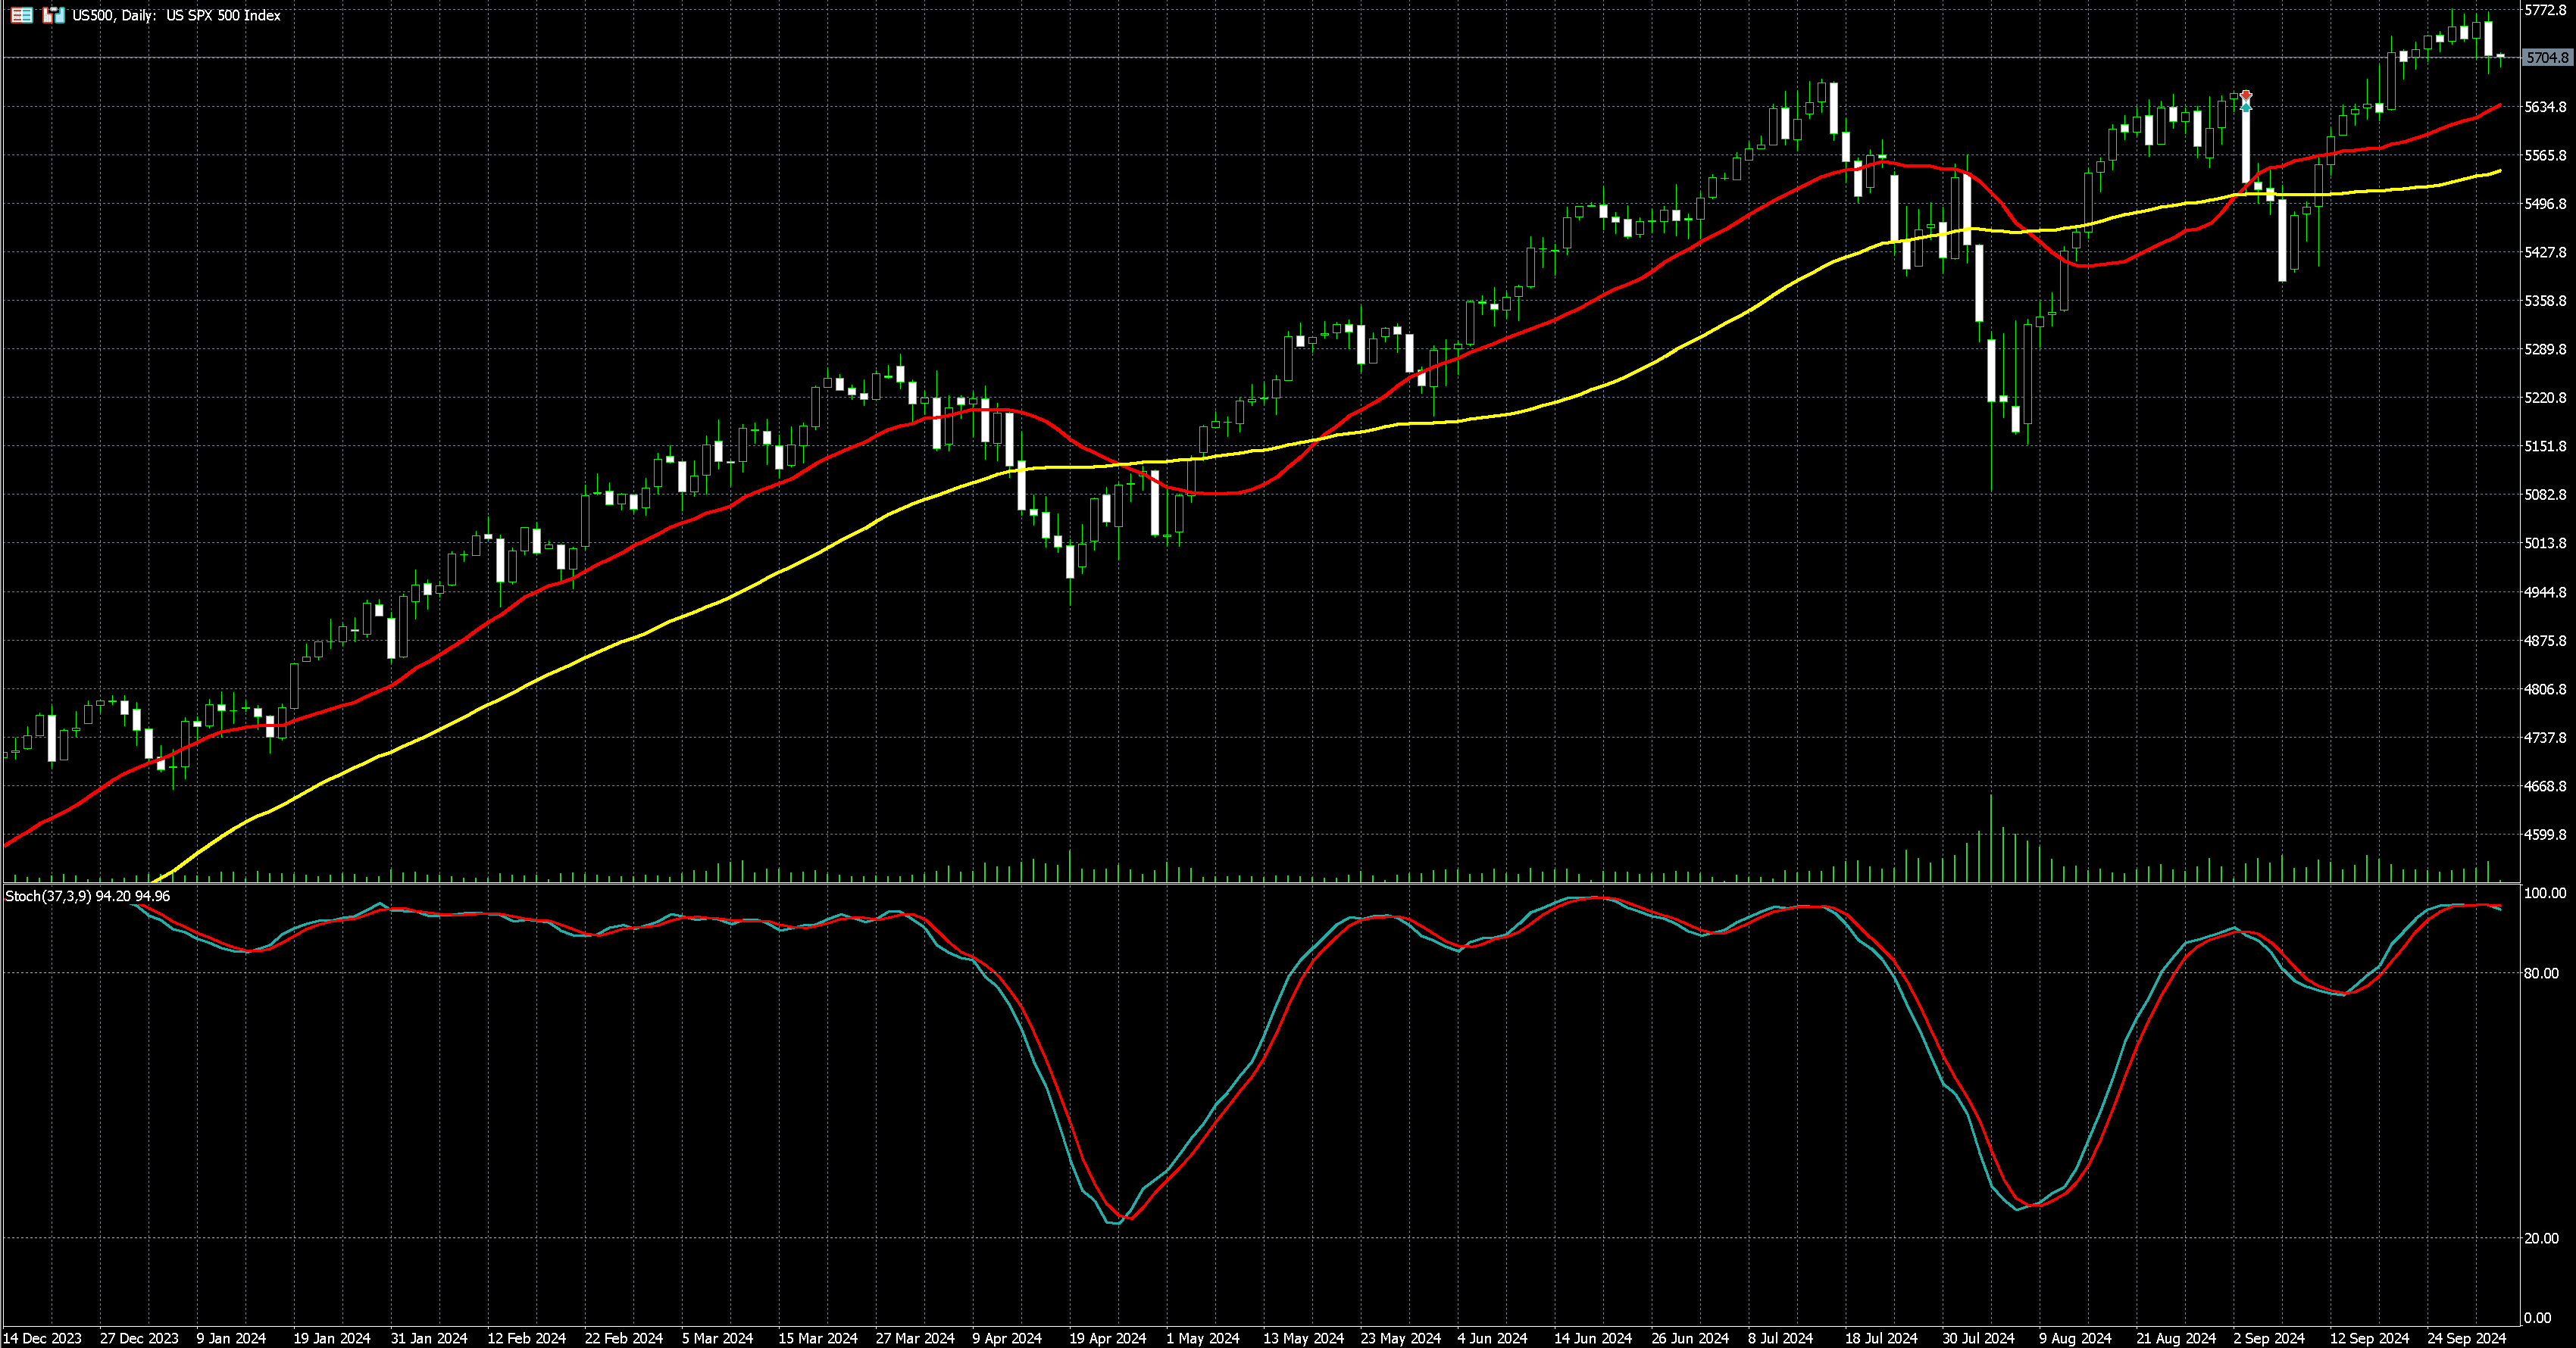Select the 24 Sep 2024 date label
The height and width of the screenshot is (1348, 2576).
click(x=2466, y=1338)
